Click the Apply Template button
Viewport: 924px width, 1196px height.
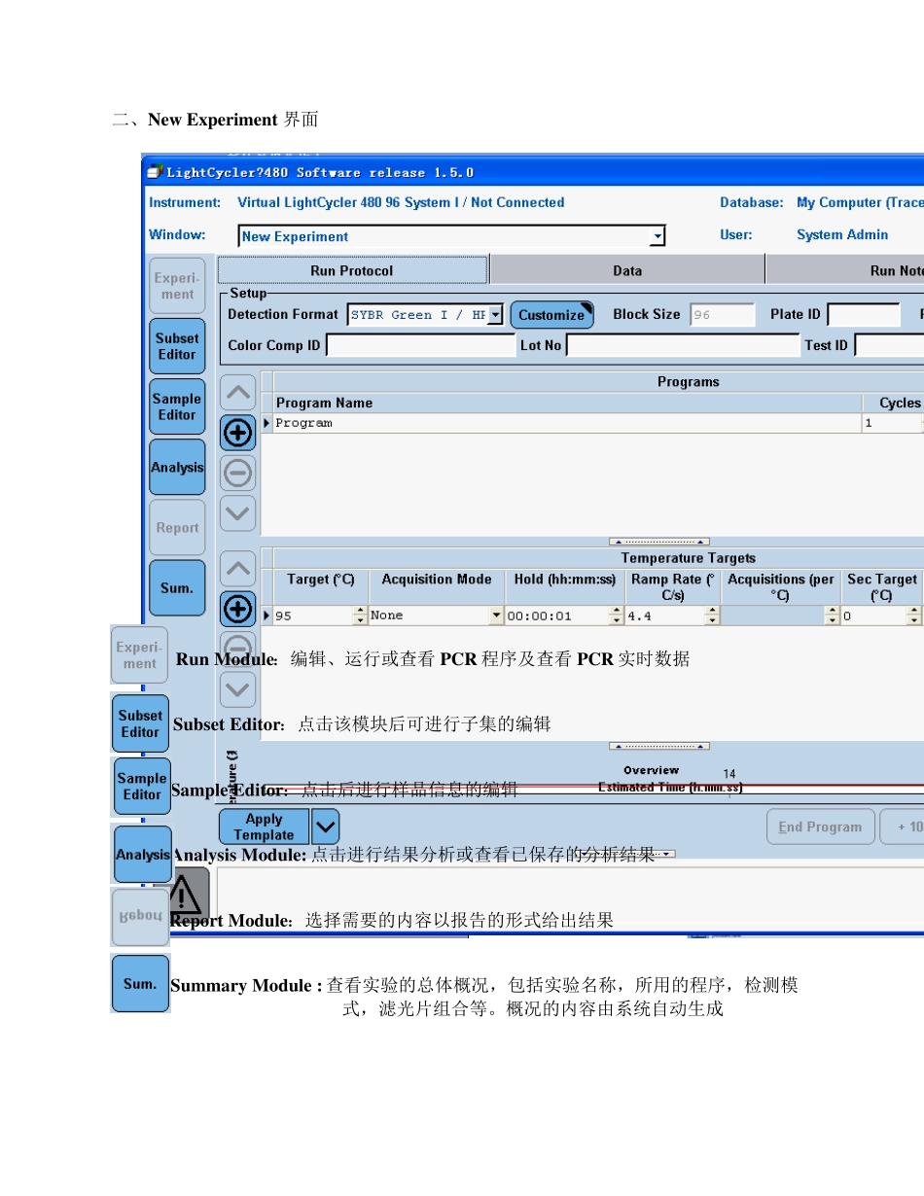tap(264, 827)
